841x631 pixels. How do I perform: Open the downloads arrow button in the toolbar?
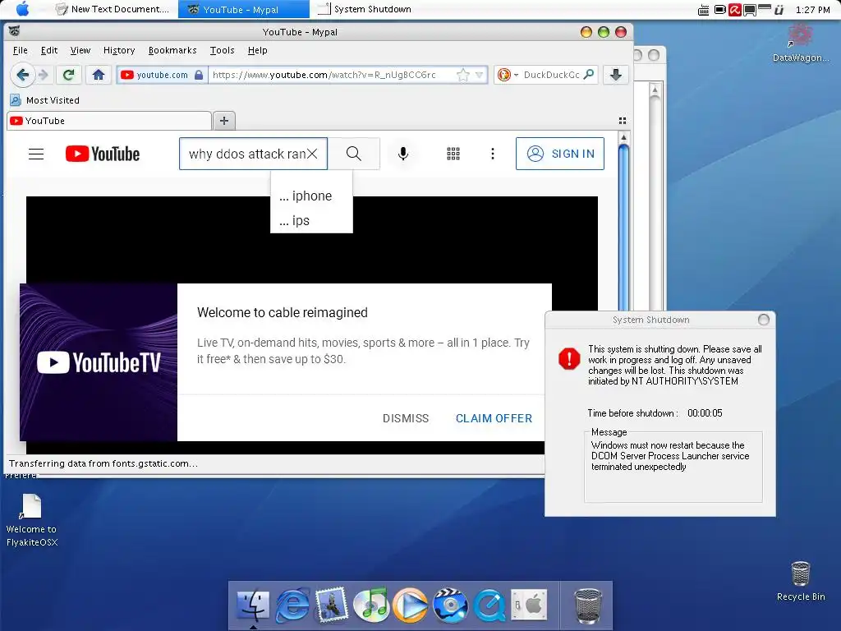pos(616,75)
